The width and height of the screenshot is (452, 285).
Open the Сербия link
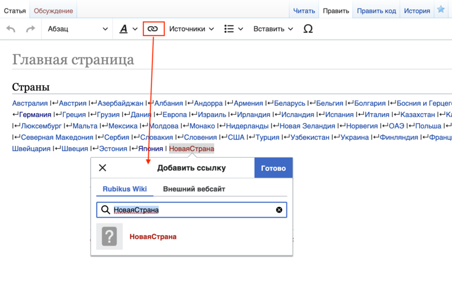(116, 137)
